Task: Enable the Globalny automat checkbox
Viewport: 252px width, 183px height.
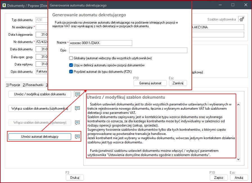Action: pyautogui.click(x=71, y=58)
